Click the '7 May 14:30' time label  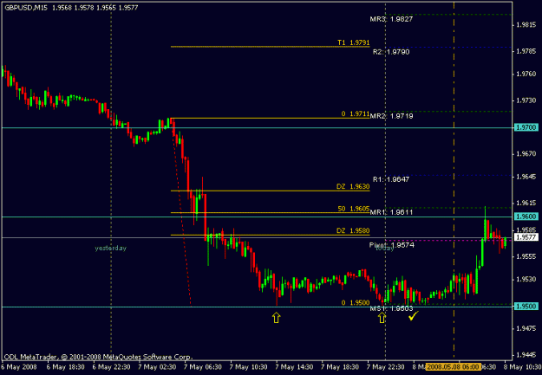294,366
